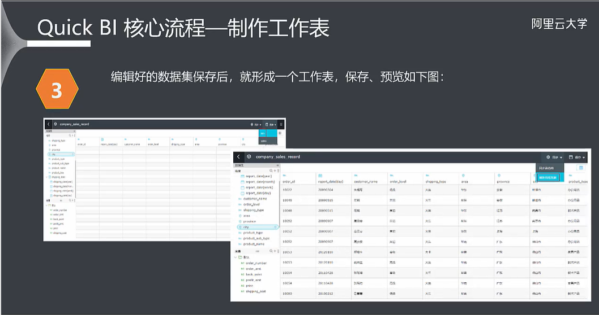
Task: Click calendar icon above report_date(day) column header
Action: pyautogui.click(x=320, y=176)
